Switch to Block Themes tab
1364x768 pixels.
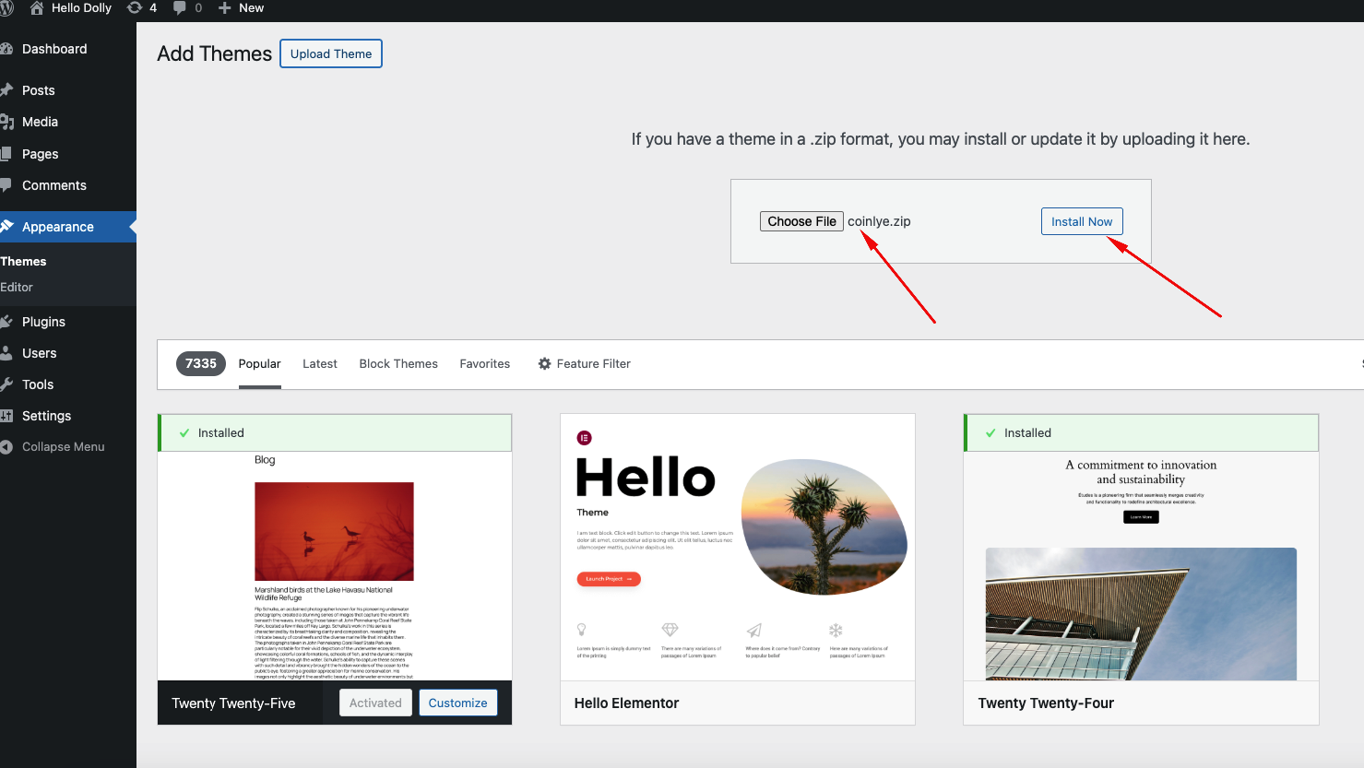(398, 364)
